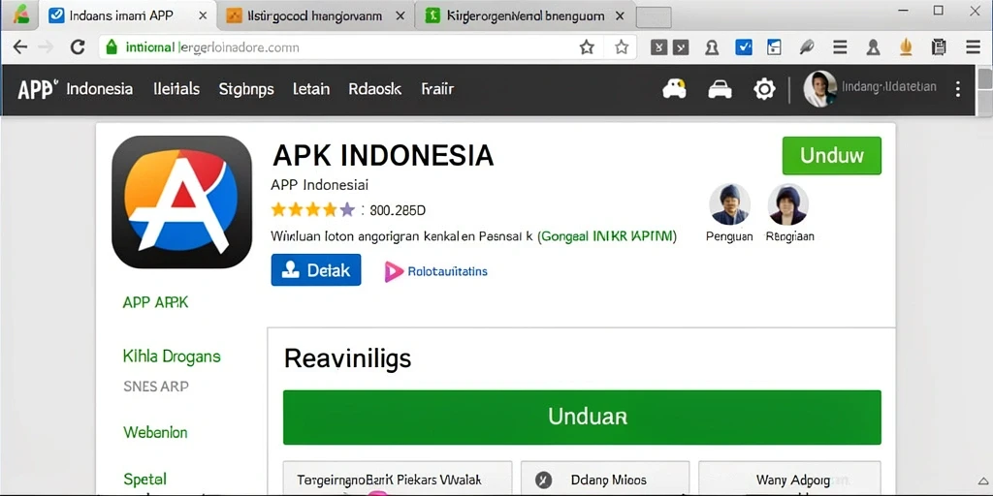This screenshot has height=496, width=993.
Task: Open the Rolotauiitatins link
Action: tap(448, 271)
